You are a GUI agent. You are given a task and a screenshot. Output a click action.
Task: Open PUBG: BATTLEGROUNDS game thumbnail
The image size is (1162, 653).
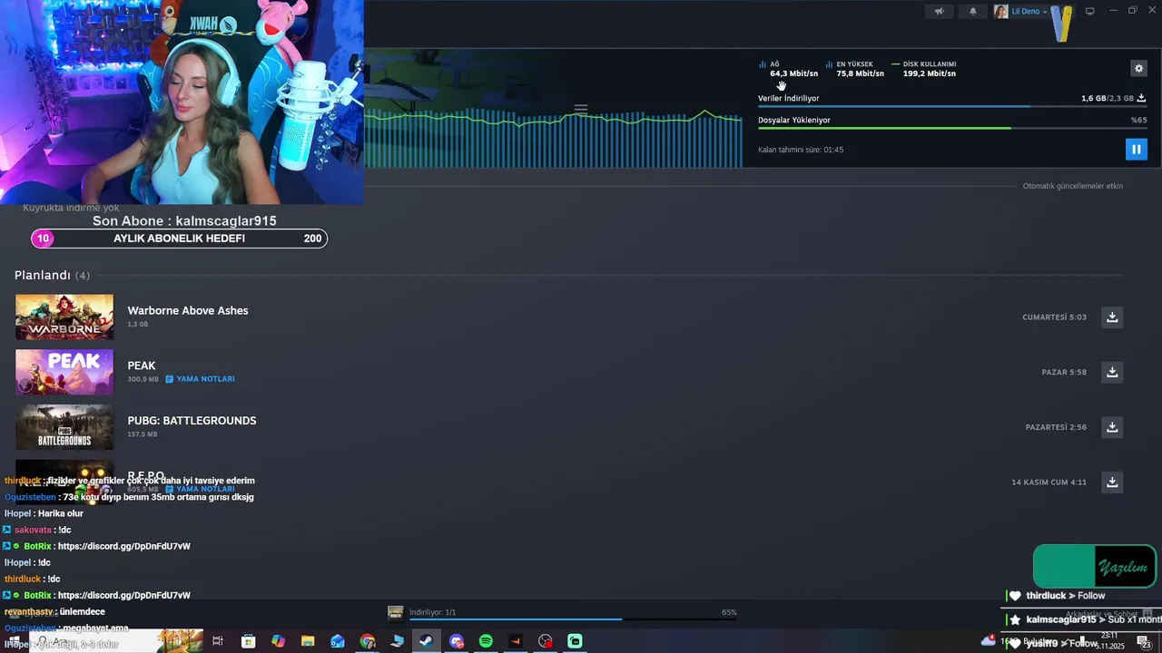click(64, 427)
